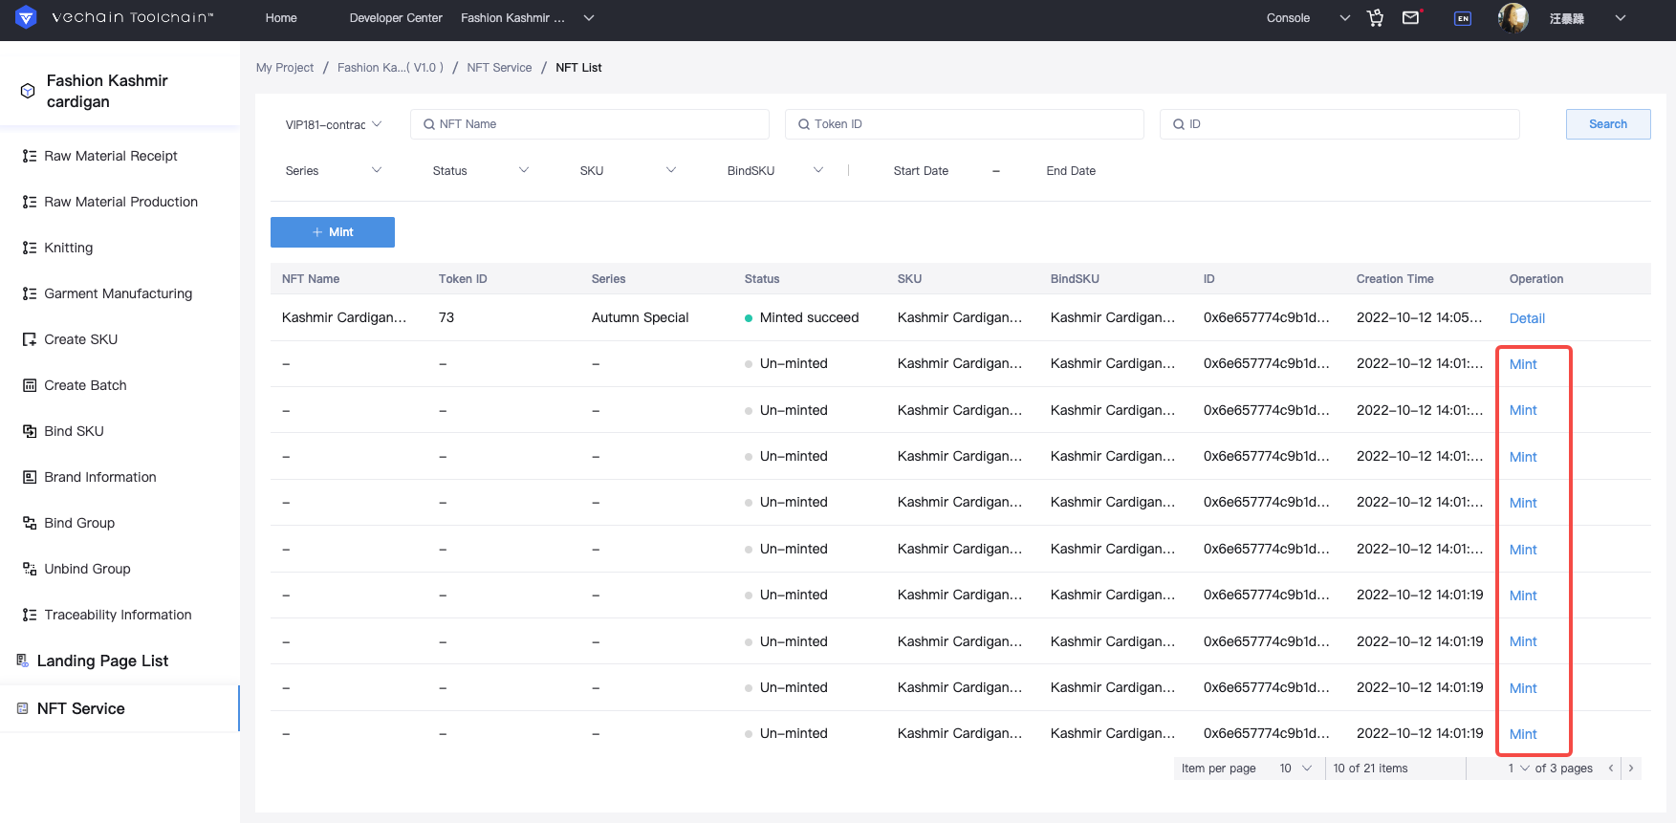Image resolution: width=1676 pixels, height=823 pixels.
Task: Click the '2022-10-12 14:05...' creation time cell
Action: coord(1420,317)
